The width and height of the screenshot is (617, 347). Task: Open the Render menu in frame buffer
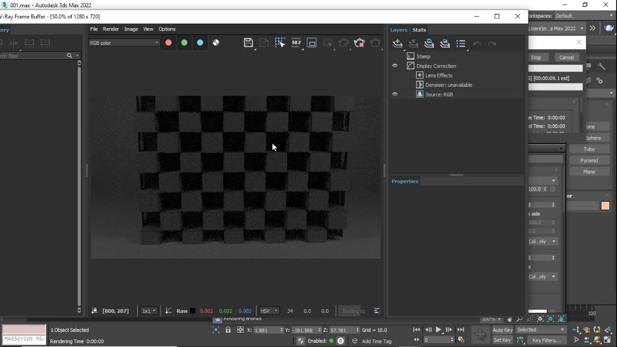[x=111, y=29]
